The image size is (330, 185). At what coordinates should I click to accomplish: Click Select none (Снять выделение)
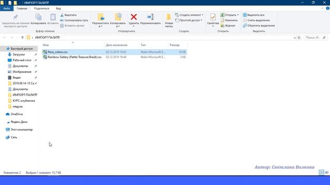[x=256, y=21]
